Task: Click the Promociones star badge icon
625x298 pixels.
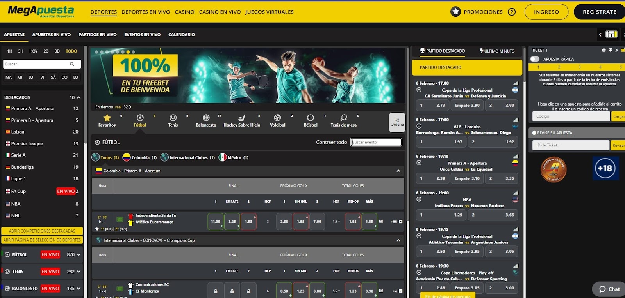Action: click(x=455, y=12)
